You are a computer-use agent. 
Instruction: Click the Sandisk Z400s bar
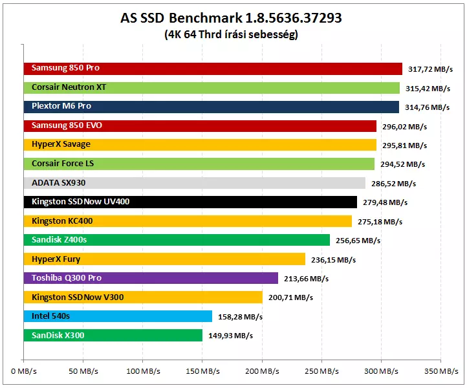point(177,240)
